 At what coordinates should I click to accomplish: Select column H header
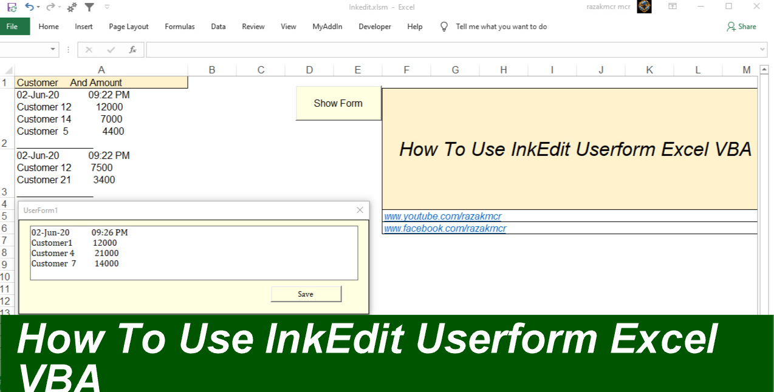point(504,70)
